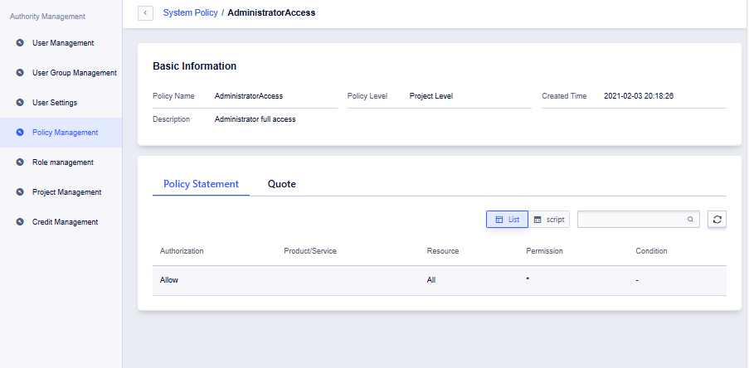The image size is (749, 368).
Task: Select Policy Management menu item
Action: (x=65, y=133)
